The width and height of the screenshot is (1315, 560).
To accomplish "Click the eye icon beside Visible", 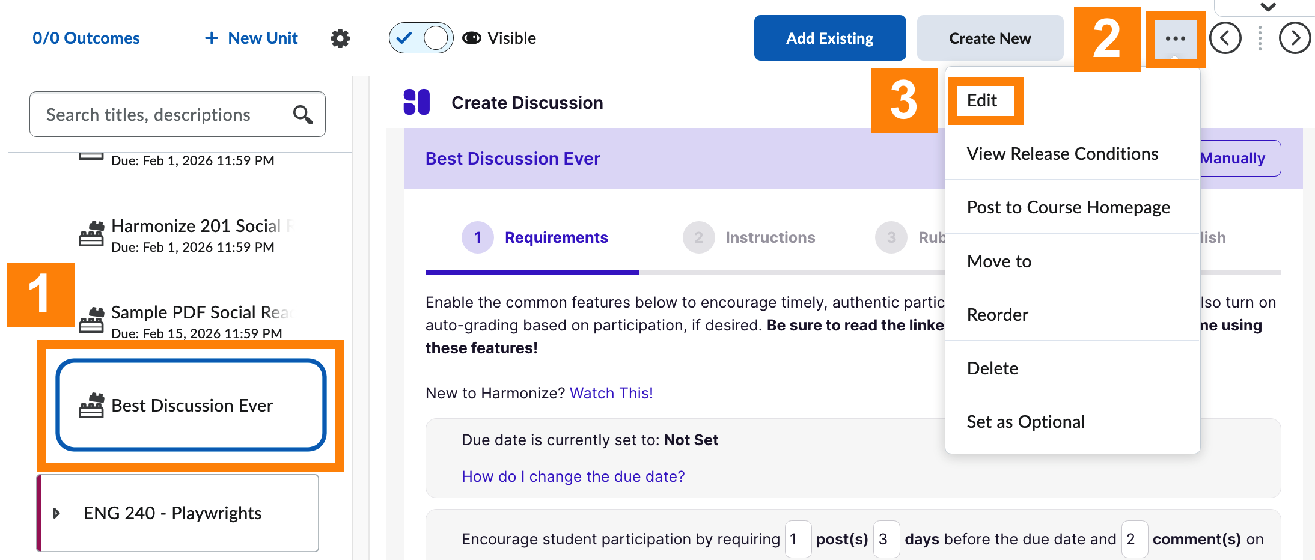I will coord(472,38).
